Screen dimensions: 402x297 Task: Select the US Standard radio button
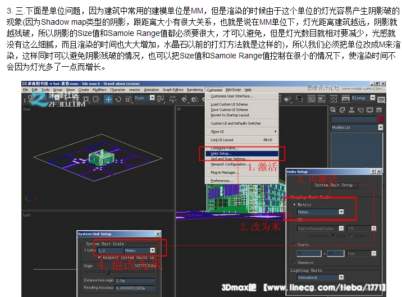[x=294, y=220]
